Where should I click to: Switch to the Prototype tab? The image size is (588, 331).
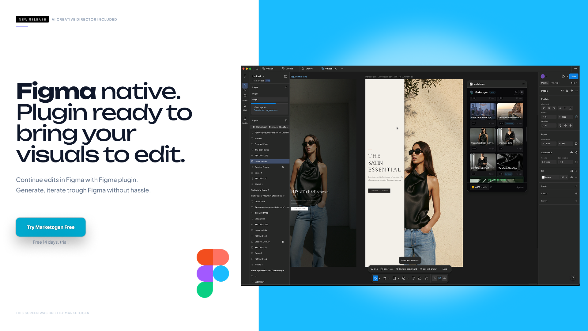(555, 83)
